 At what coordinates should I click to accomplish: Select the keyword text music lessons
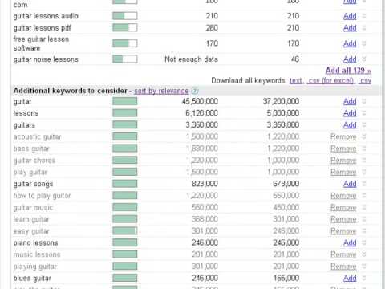tap(37, 254)
